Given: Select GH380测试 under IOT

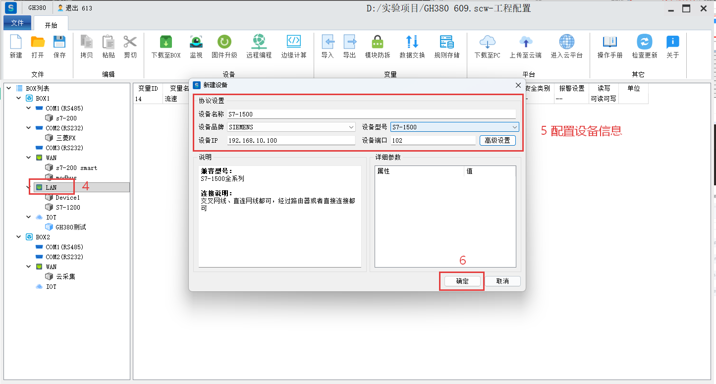Looking at the screenshot, I should point(71,227).
